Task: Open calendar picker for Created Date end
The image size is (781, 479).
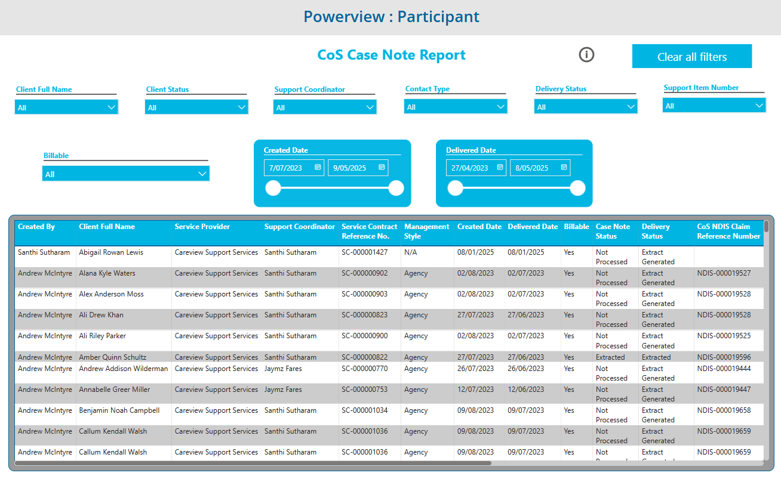Action: coord(382,168)
